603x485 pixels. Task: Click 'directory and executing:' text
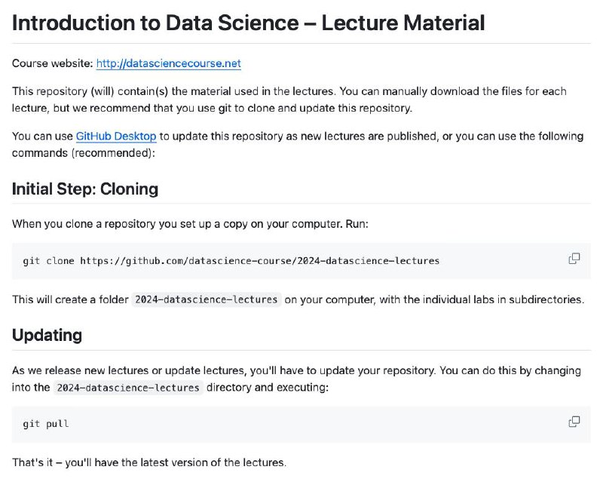coord(268,387)
